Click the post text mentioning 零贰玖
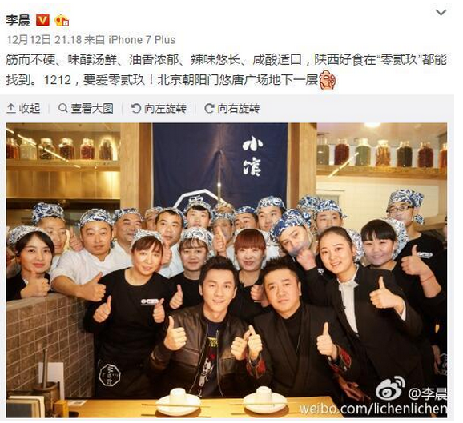This screenshot has height=423, width=463. (226, 70)
